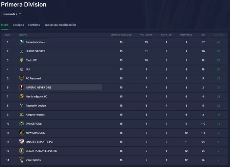230x167 pixels.
Task: Click the NEW DRAGONS round logo
Action: (22, 133)
